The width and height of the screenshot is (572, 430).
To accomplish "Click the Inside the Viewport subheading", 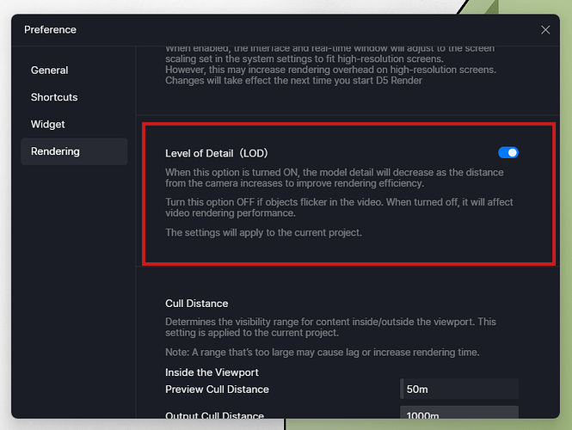I will coord(212,372).
